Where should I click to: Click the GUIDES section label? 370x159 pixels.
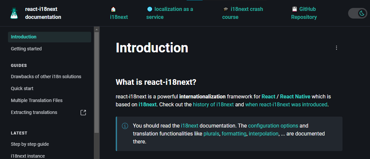[x=19, y=66]
